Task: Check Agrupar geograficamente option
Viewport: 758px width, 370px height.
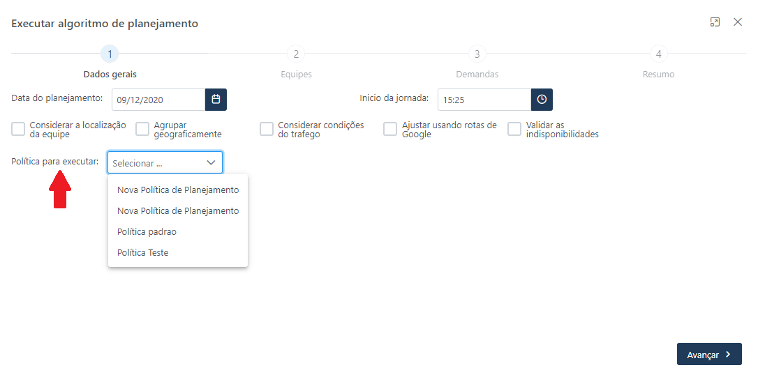Action: [x=142, y=130]
